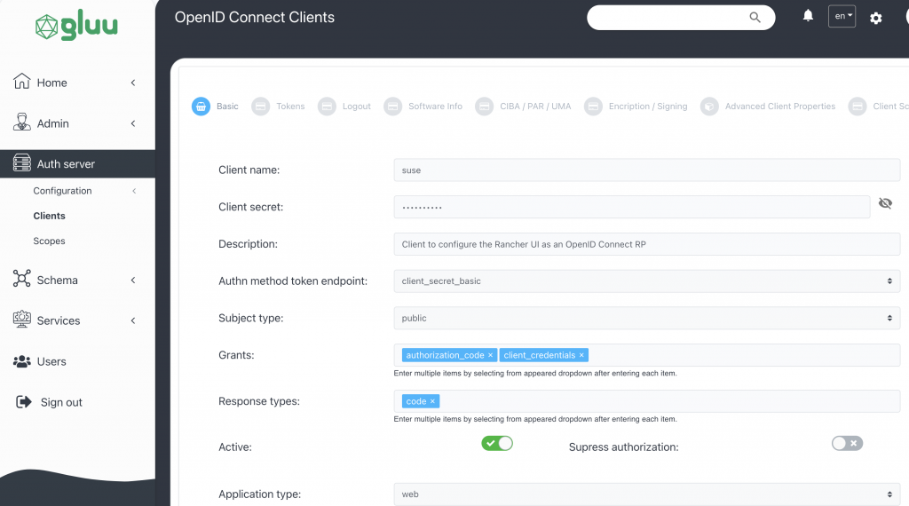The image size is (909, 506).
Task: Open the Users page
Action: coord(51,361)
